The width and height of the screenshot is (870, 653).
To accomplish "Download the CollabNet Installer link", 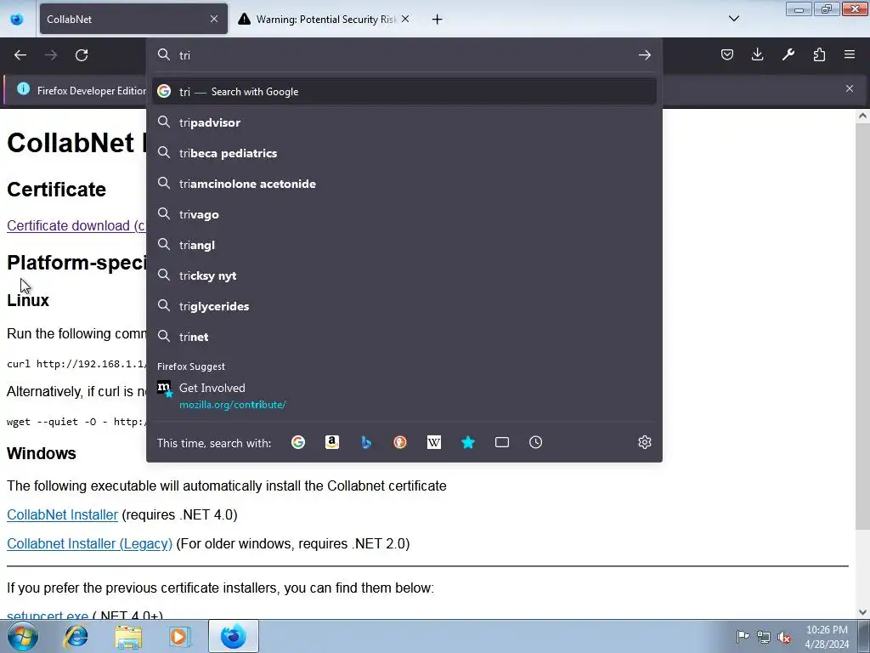I will coord(62,514).
